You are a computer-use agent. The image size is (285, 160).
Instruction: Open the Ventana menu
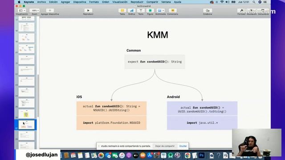pos(166,2)
